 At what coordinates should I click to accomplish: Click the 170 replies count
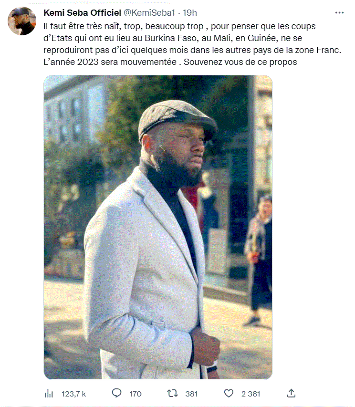[x=136, y=394]
